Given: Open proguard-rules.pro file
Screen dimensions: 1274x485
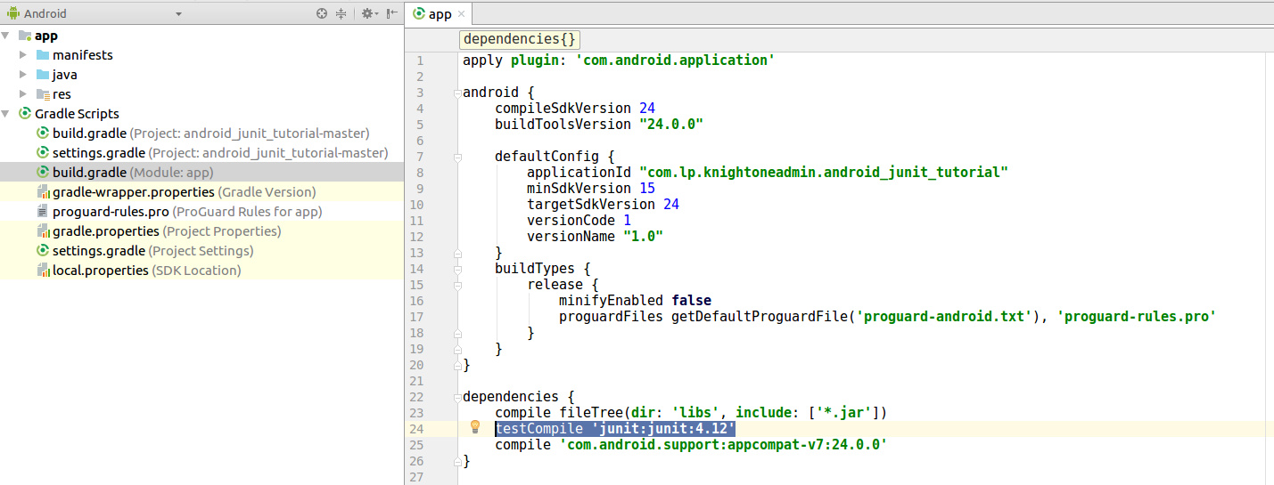Looking at the screenshot, I should (110, 212).
